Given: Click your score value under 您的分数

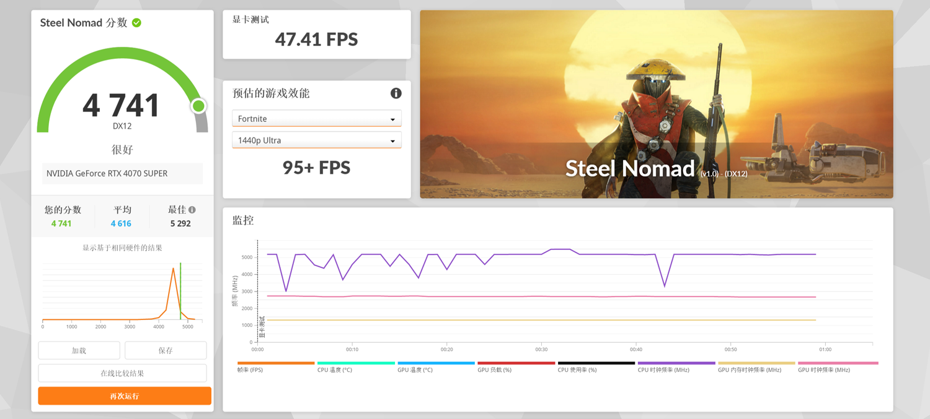Looking at the screenshot, I should [x=61, y=223].
